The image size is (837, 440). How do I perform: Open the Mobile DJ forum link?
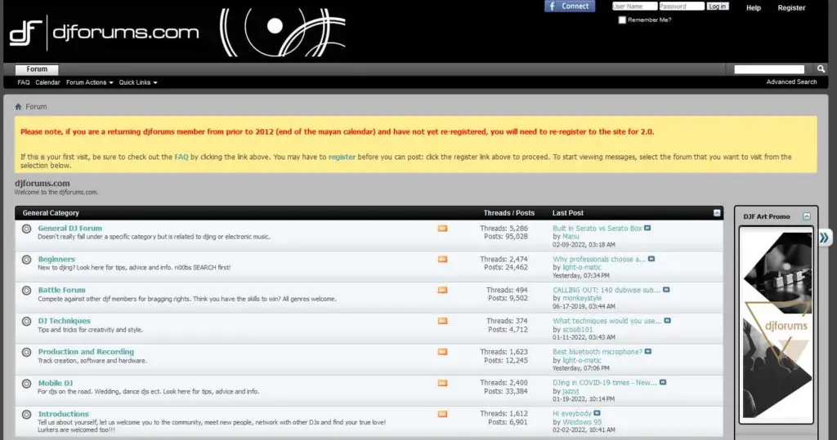click(56, 383)
